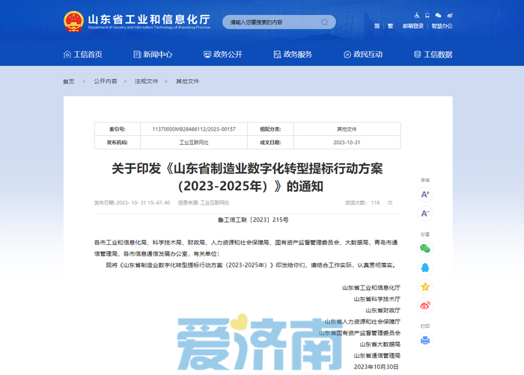The image size is (524, 375).
Task: Click the signature 山东省科学技术厅
Action: [x=377, y=299]
